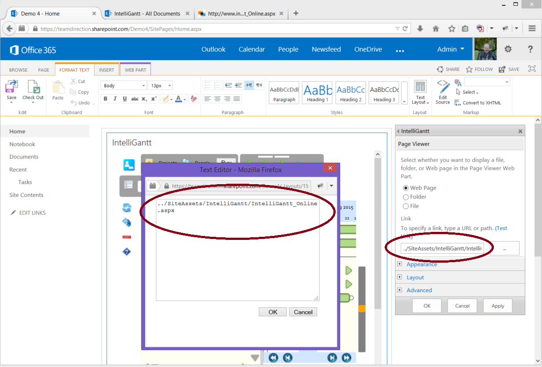The width and height of the screenshot is (542, 367).
Task: Expand the Appearance section
Action: coord(399,264)
